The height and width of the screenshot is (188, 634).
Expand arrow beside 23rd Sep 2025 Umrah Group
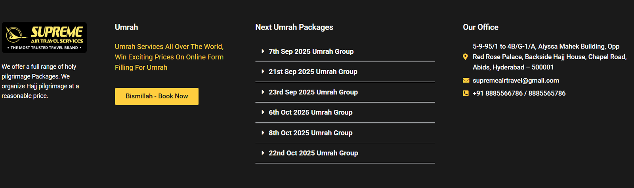[x=263, y=92]
